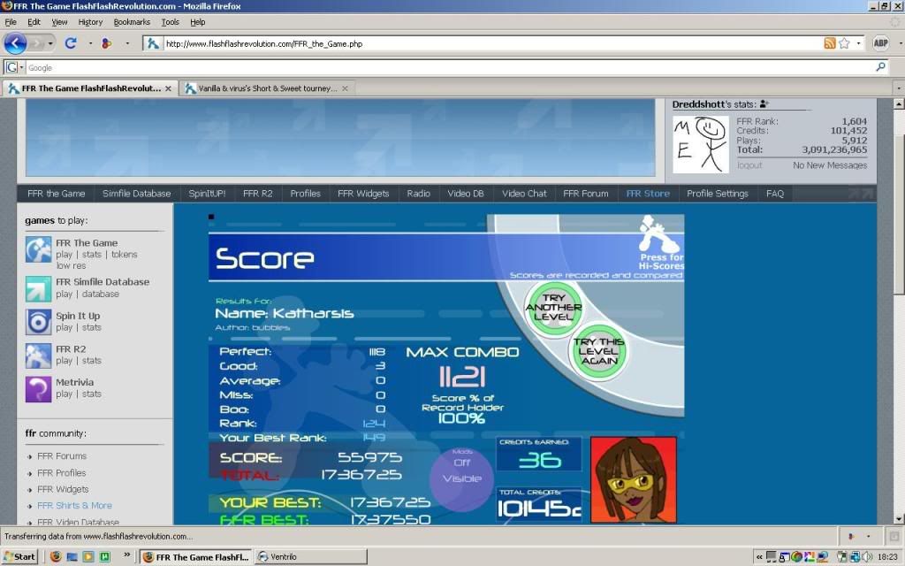The width and height of the screenshot is (905, 566).
Task: Reload the page with the refresh icon
Action: [x=71, y=42]
